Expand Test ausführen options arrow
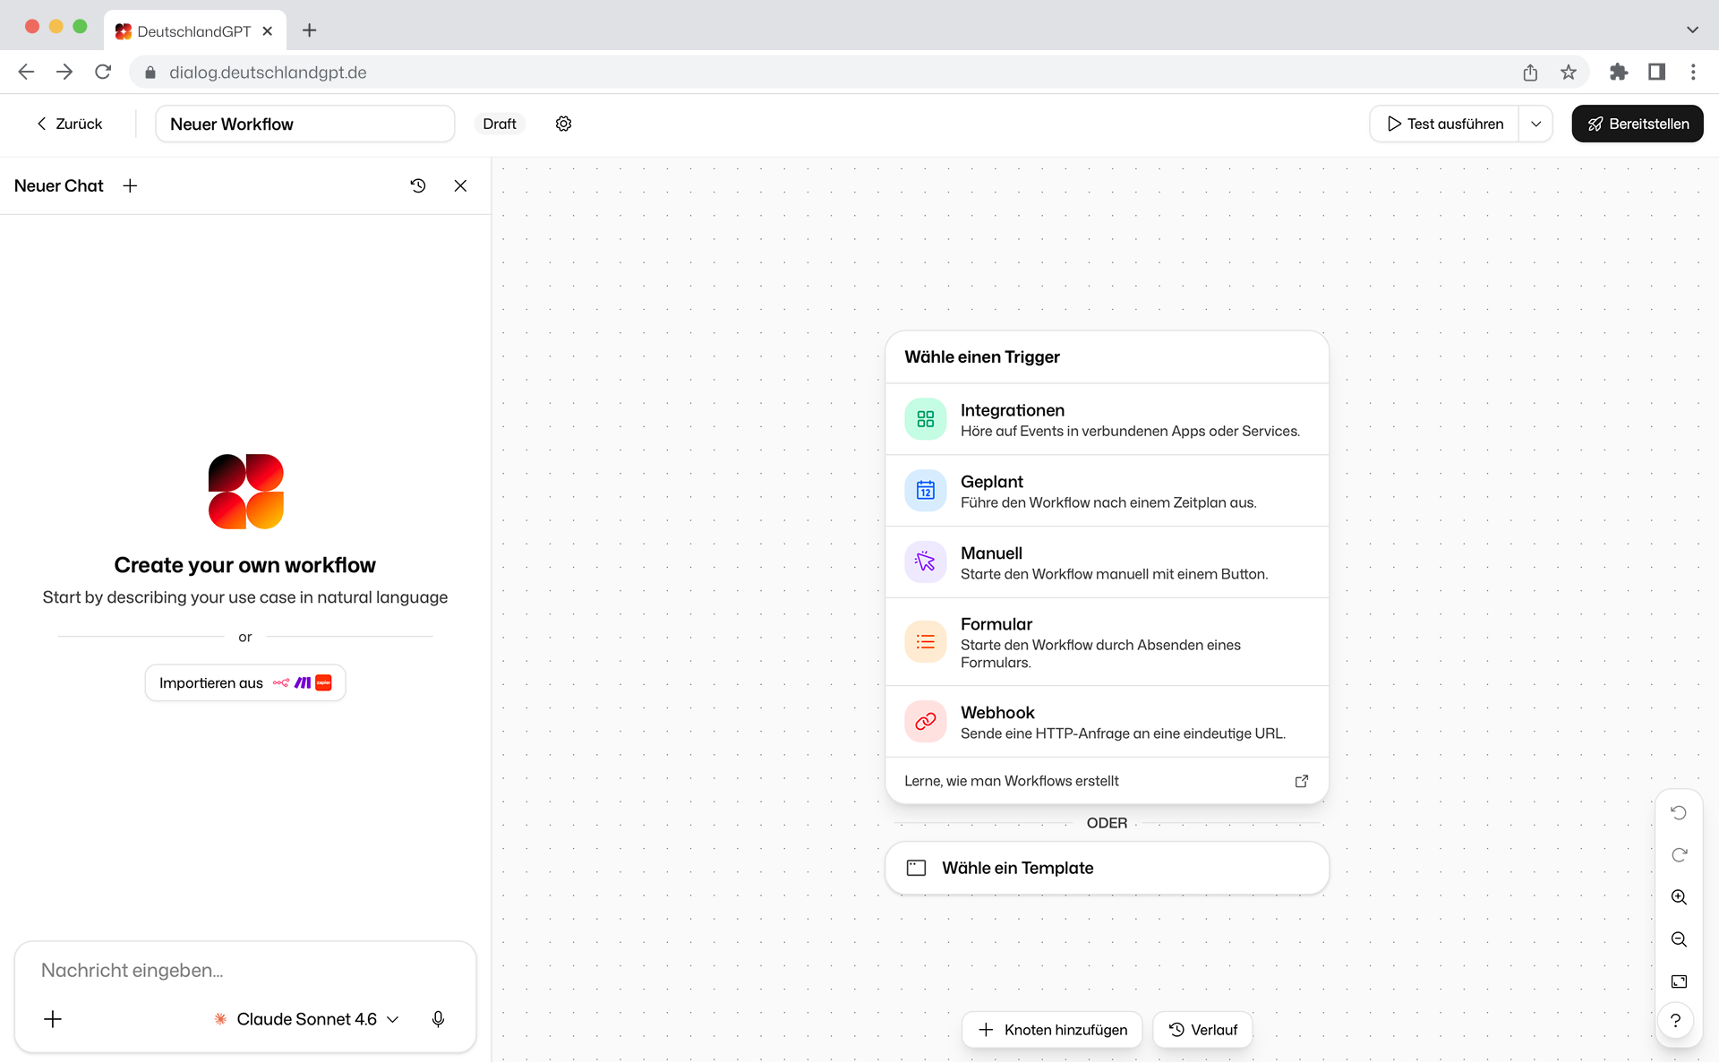Image resolution: width=1719 pixels, height=1063 pixels. pyautogui.click(x=1535, y=124)
